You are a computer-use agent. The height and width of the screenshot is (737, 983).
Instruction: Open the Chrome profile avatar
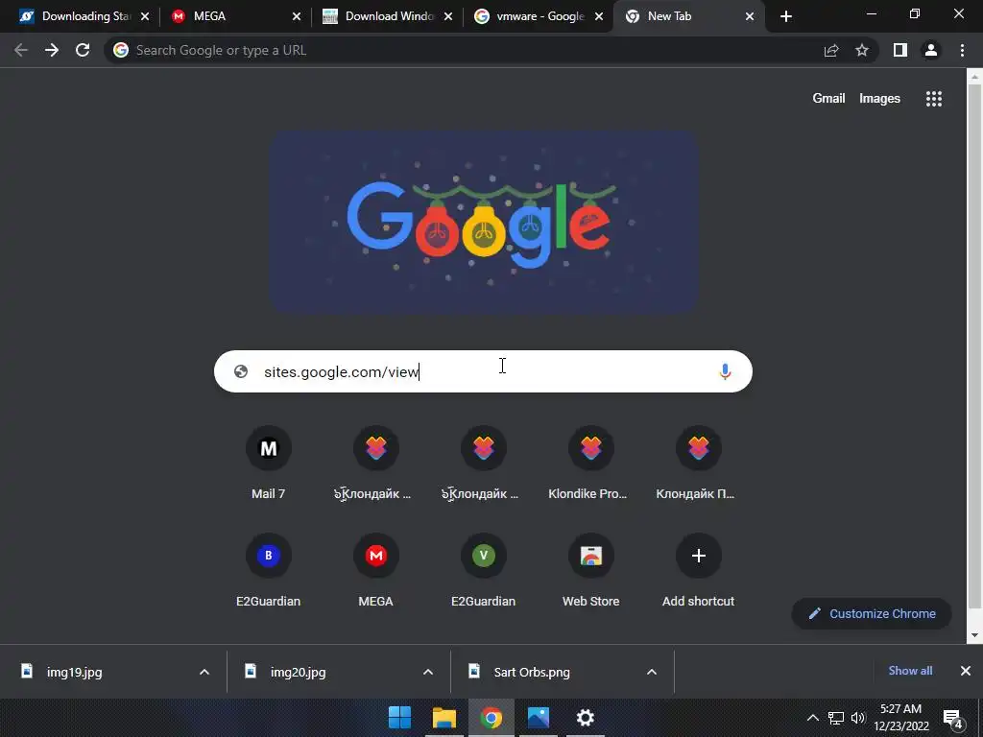tap(931, 50)
